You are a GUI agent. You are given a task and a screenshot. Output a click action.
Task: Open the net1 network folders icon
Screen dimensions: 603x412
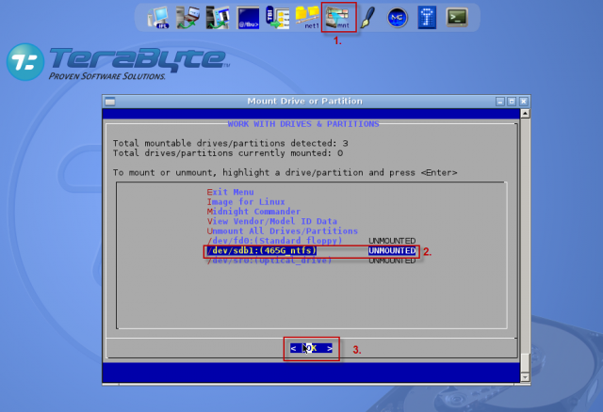307,18
